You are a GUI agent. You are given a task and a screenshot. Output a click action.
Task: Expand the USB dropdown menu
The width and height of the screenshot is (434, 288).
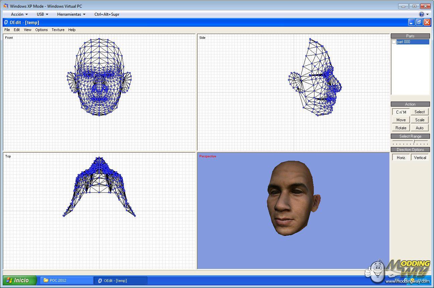42,14
